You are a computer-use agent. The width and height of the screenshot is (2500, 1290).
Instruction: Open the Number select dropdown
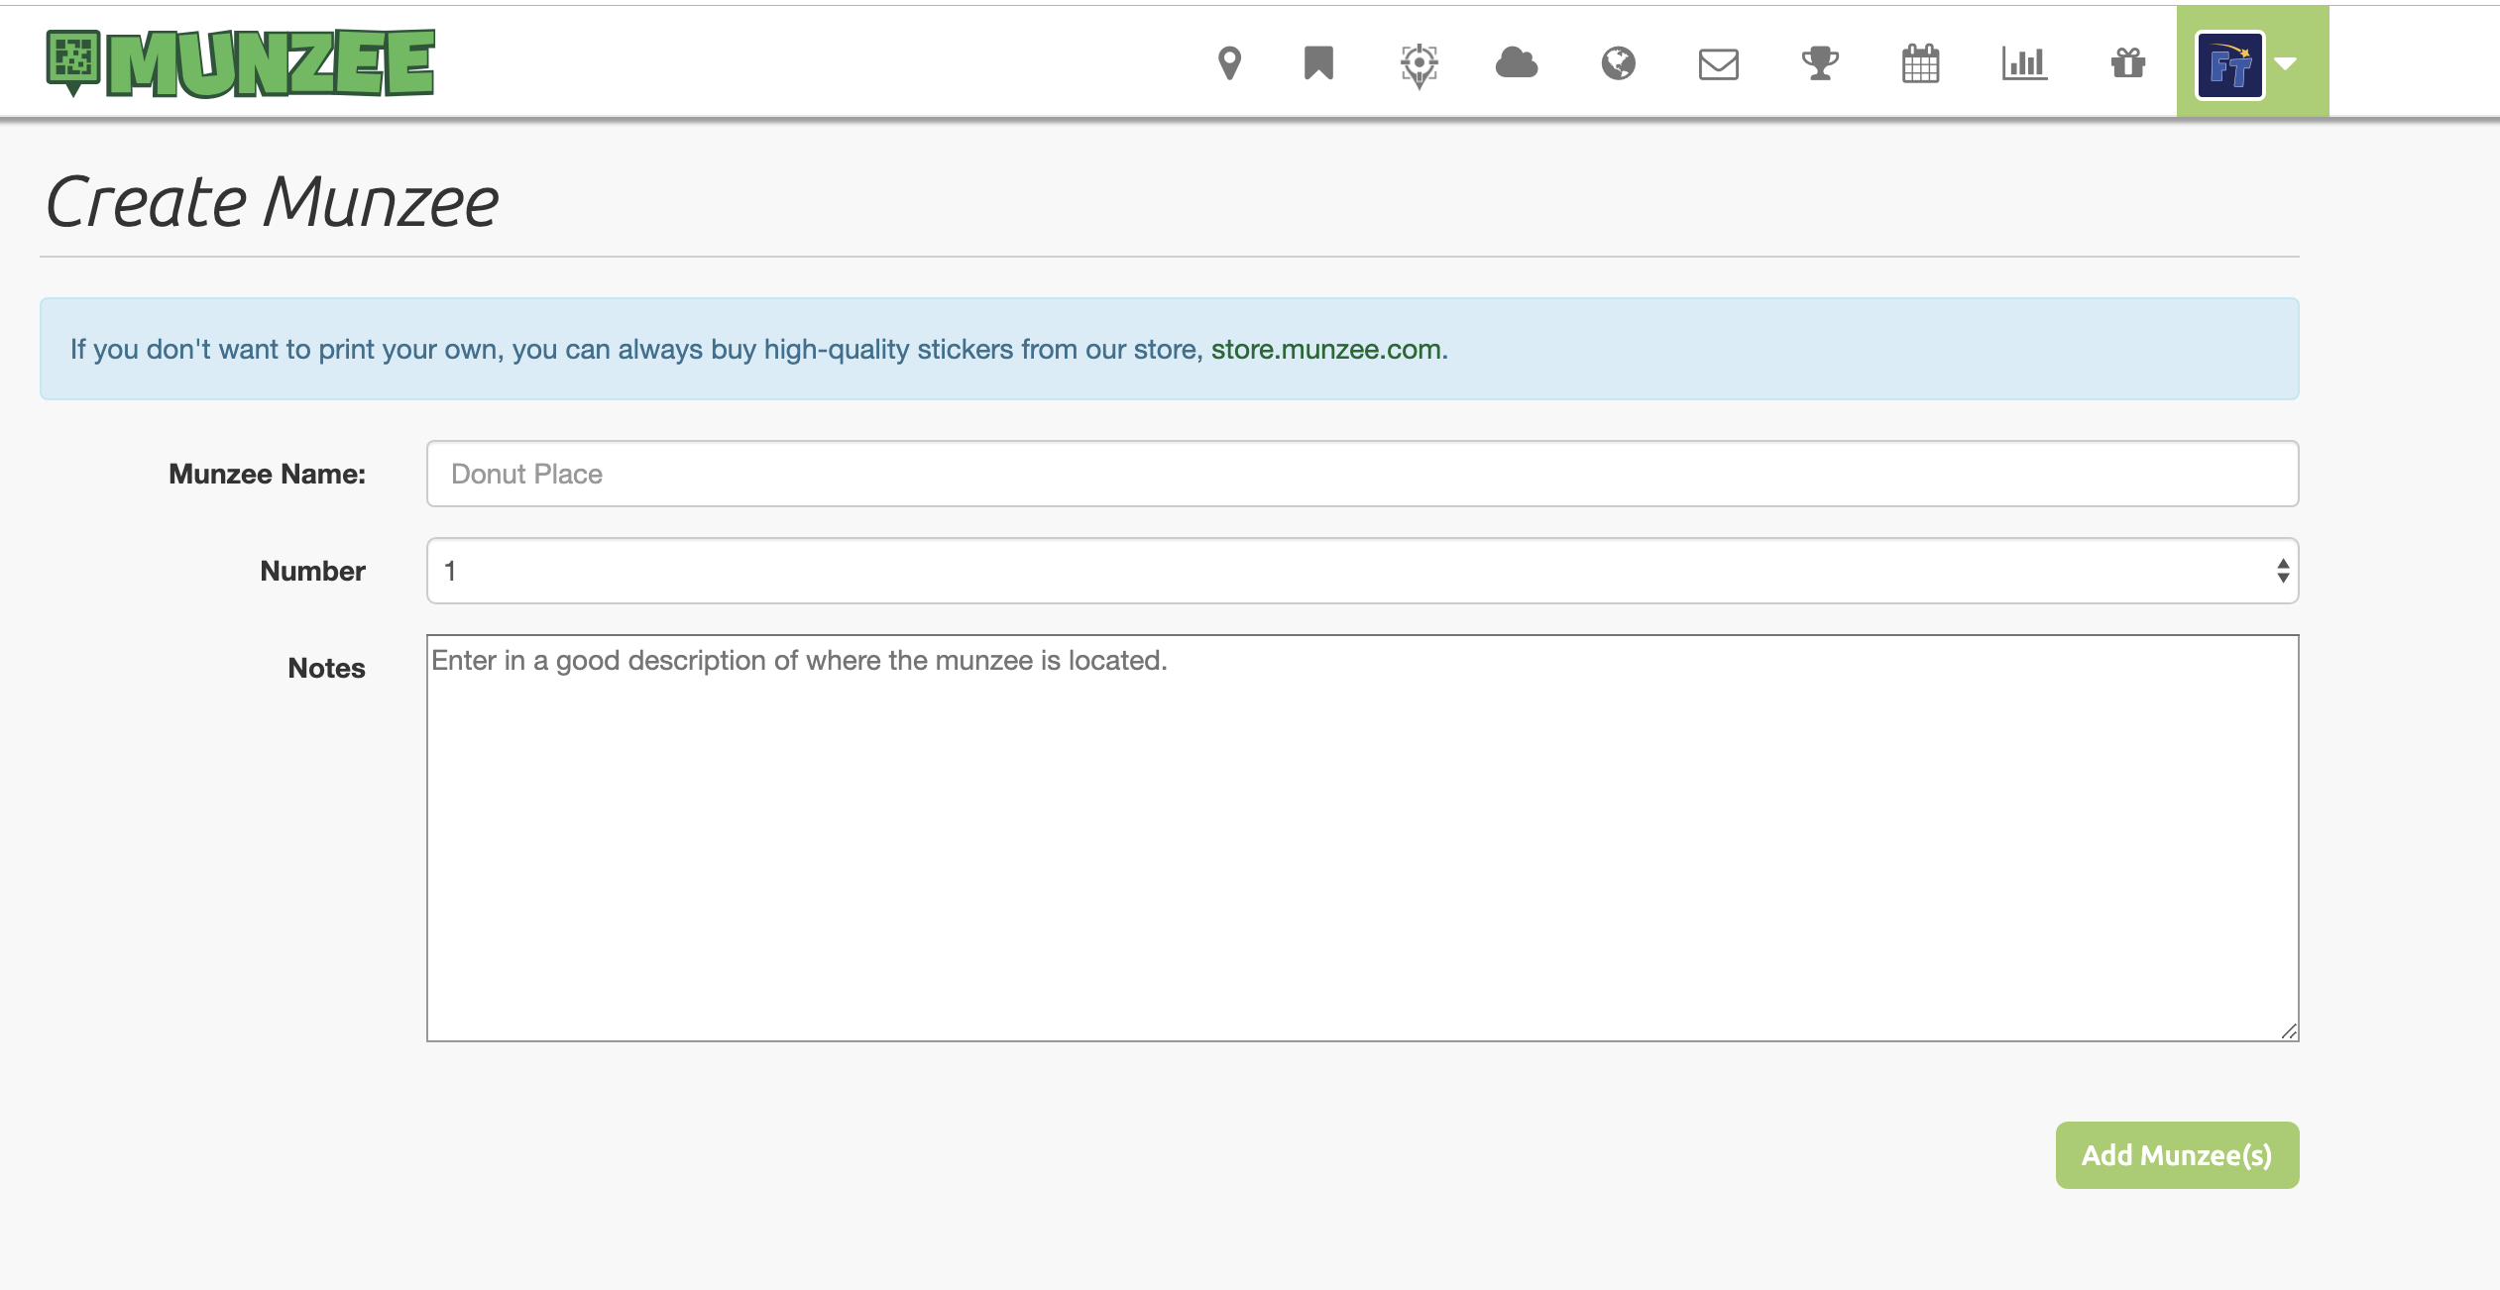[1362, 571]
